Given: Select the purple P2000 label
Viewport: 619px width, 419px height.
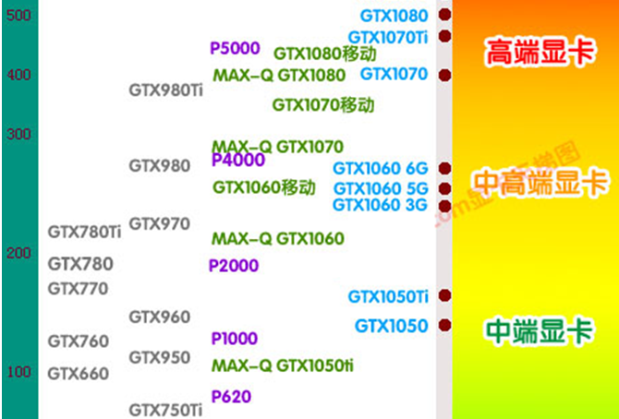Looking at the screenshot, I should click(234, 266).
